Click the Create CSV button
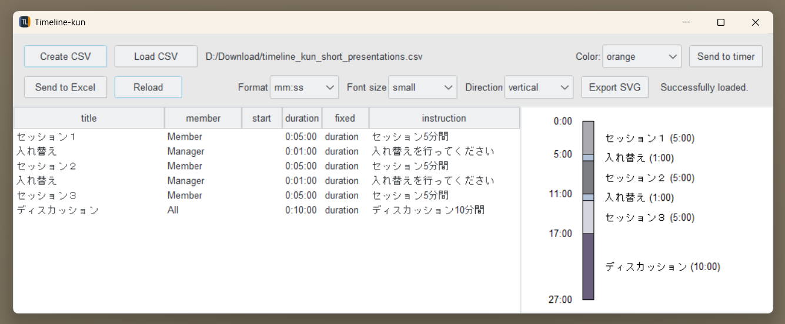Screen dimensions: 785x324 65,56
